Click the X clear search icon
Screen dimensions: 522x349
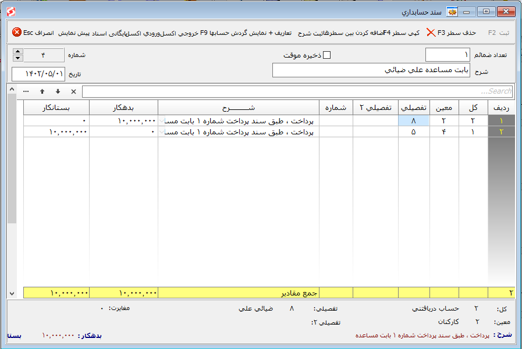pyautogui.click(x=73, y=91)
